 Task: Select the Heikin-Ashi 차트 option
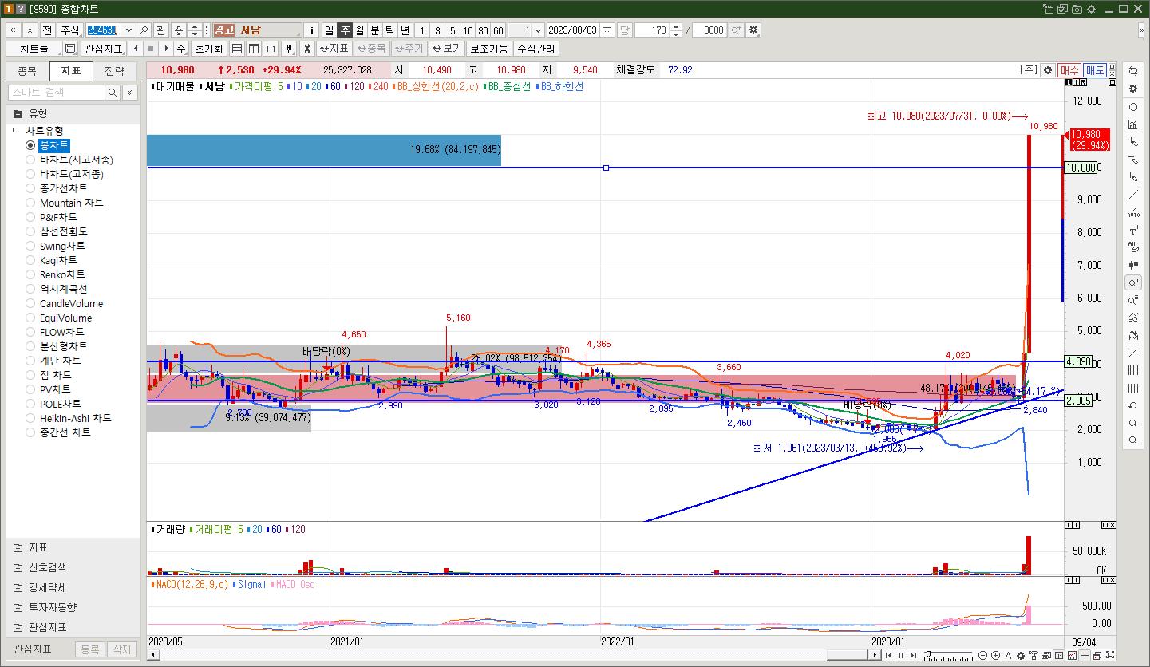[x=31, y=418]
